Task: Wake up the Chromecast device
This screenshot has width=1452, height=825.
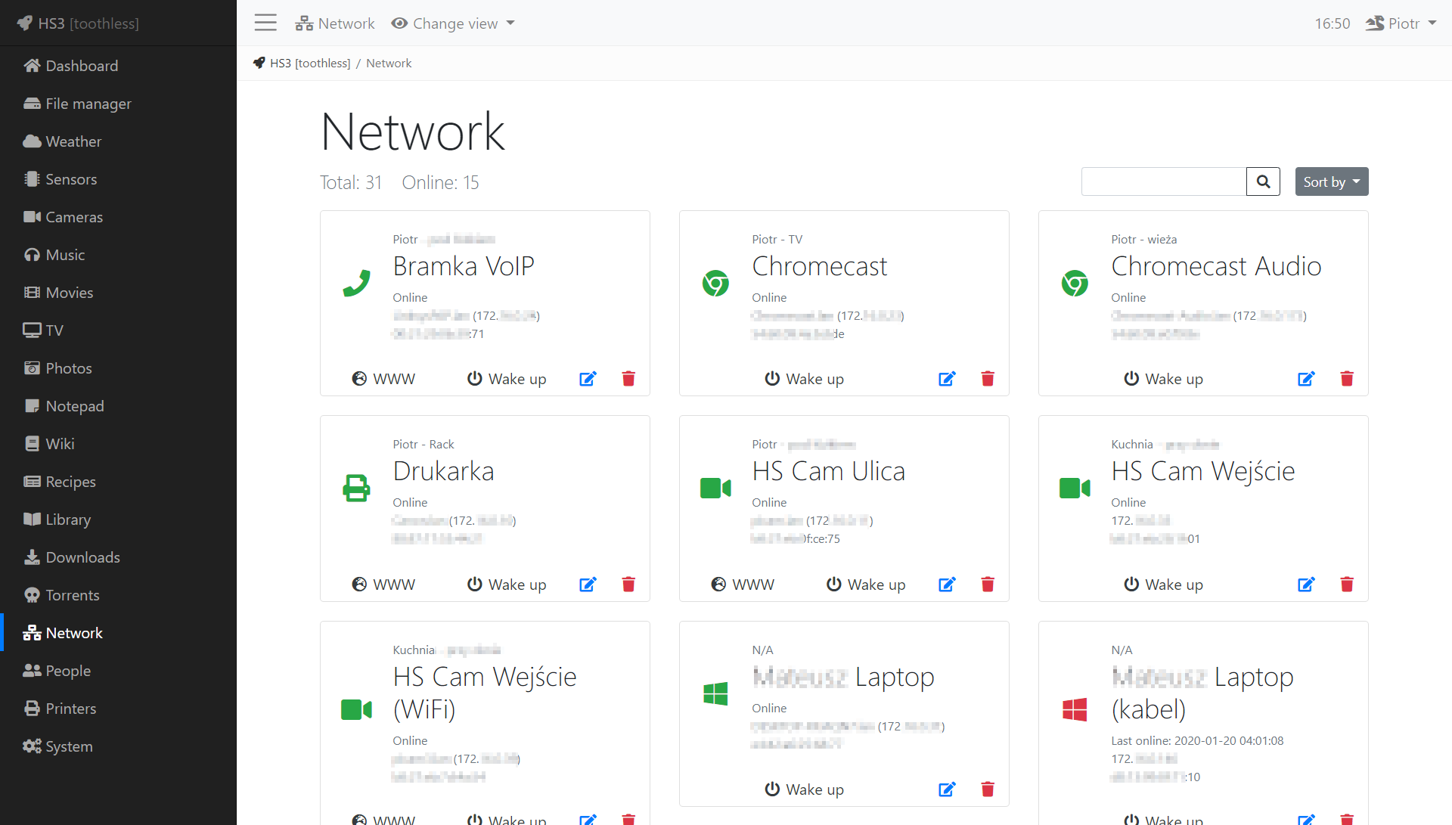Action: click(804, 379)
